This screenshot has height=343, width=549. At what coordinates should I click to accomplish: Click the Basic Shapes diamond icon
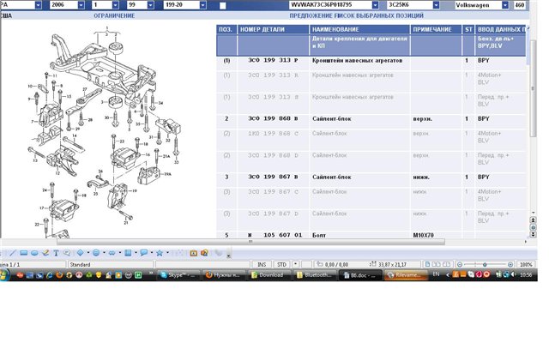click(80, 253)
